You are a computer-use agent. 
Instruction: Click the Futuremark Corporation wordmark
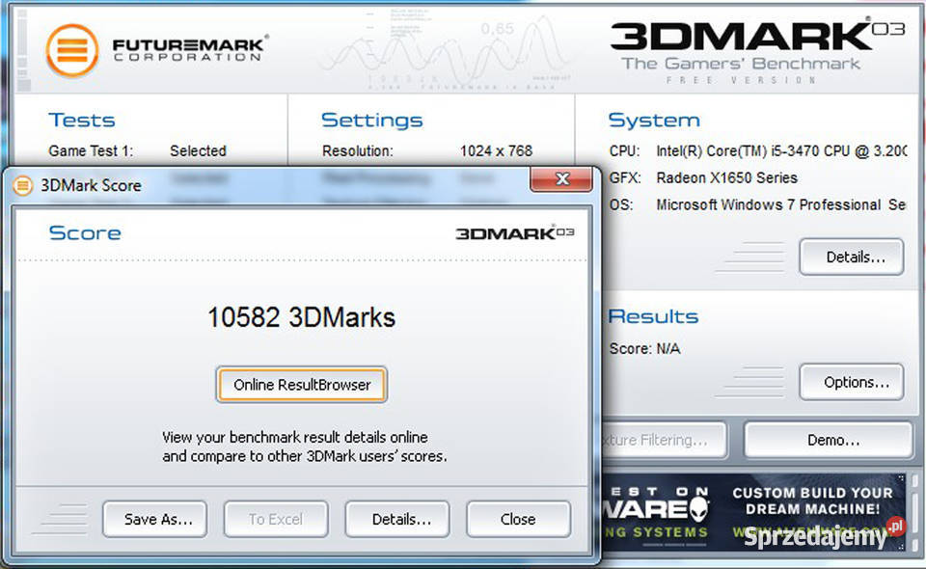189,49
